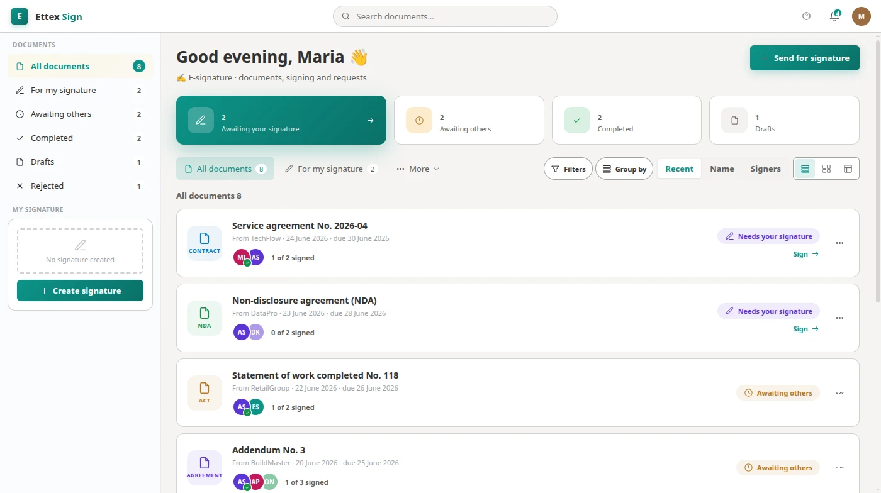
Task: Click the Send for signature button
Action: coord(805,58)
